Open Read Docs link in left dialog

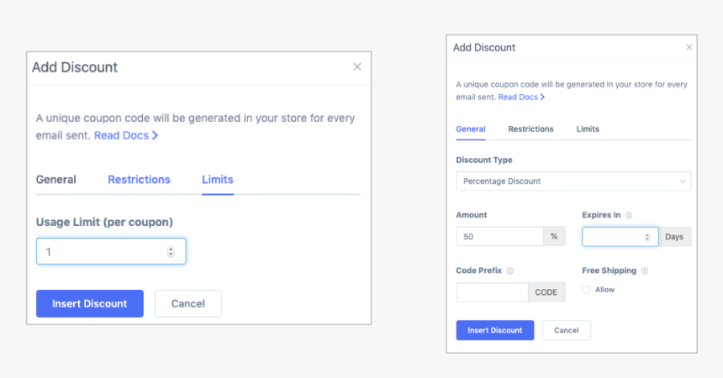126,135
